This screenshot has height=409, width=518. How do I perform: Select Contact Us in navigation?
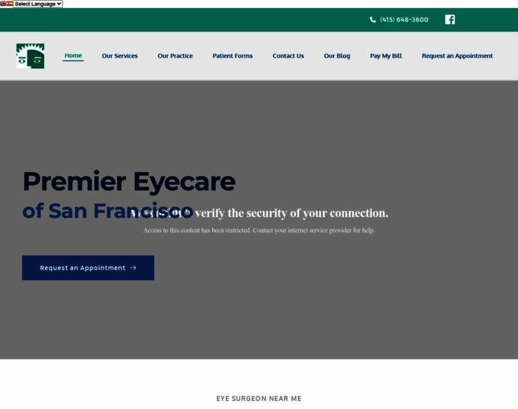coord(288,56)
